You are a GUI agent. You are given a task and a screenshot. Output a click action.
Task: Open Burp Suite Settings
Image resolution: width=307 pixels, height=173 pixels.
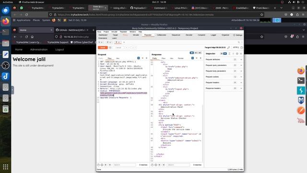238,35
